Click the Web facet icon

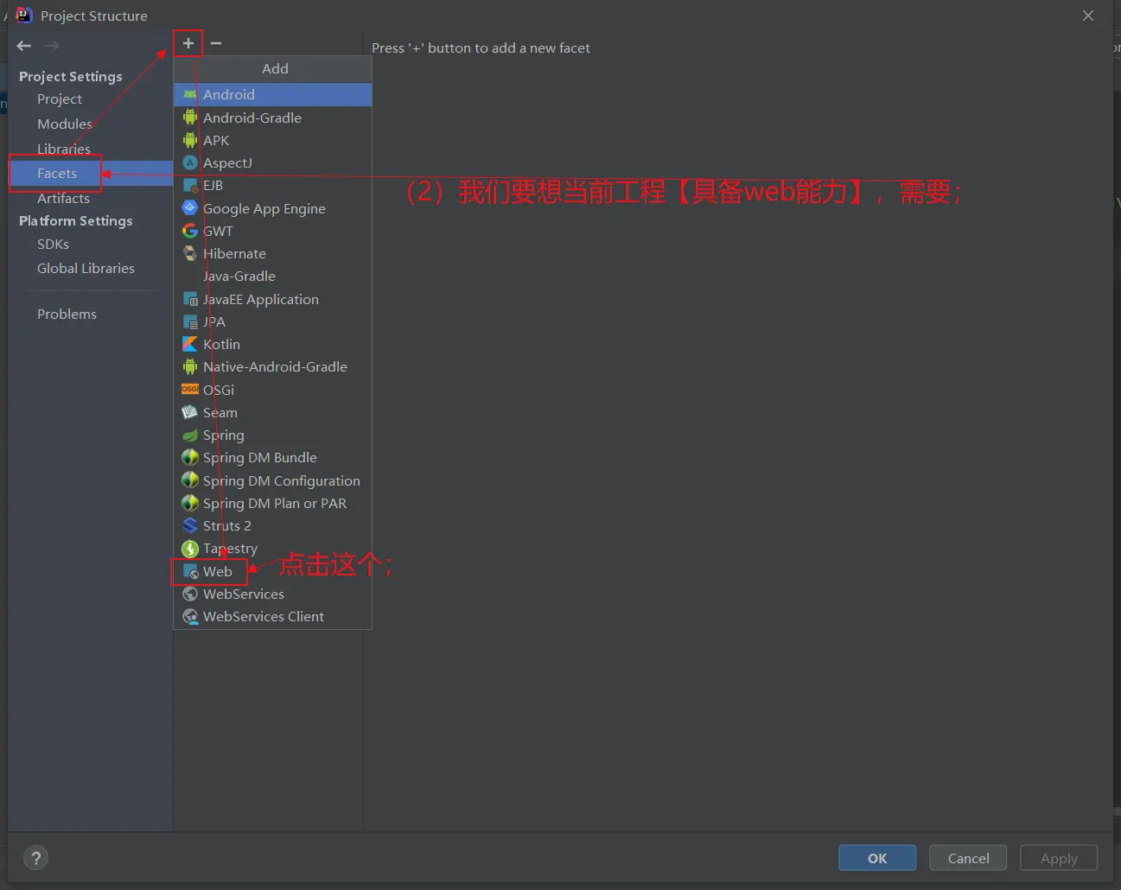tap(190, 571)
